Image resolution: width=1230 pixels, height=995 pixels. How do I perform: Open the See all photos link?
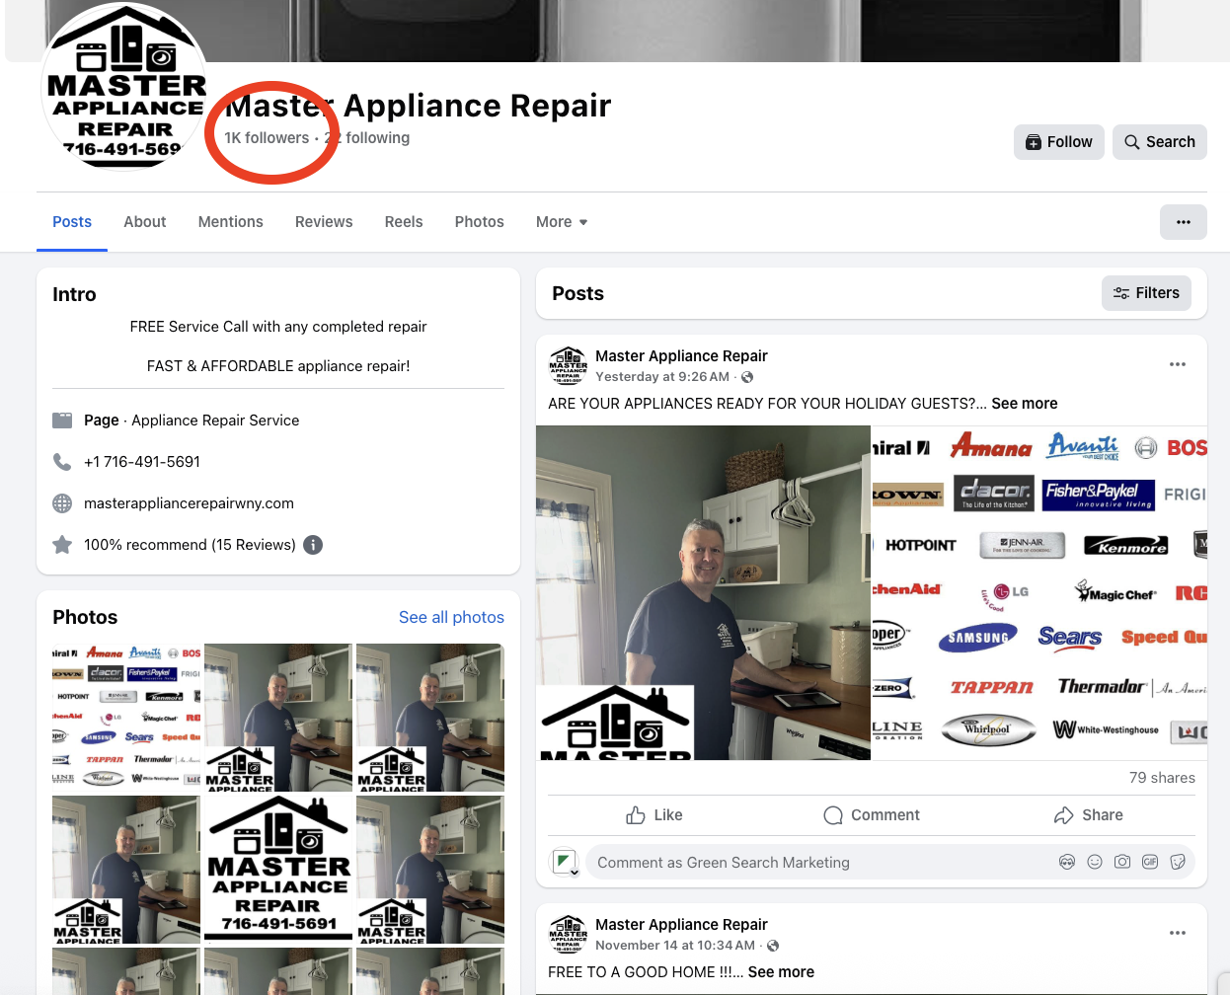pyautogui.click(x=451, y=617)
